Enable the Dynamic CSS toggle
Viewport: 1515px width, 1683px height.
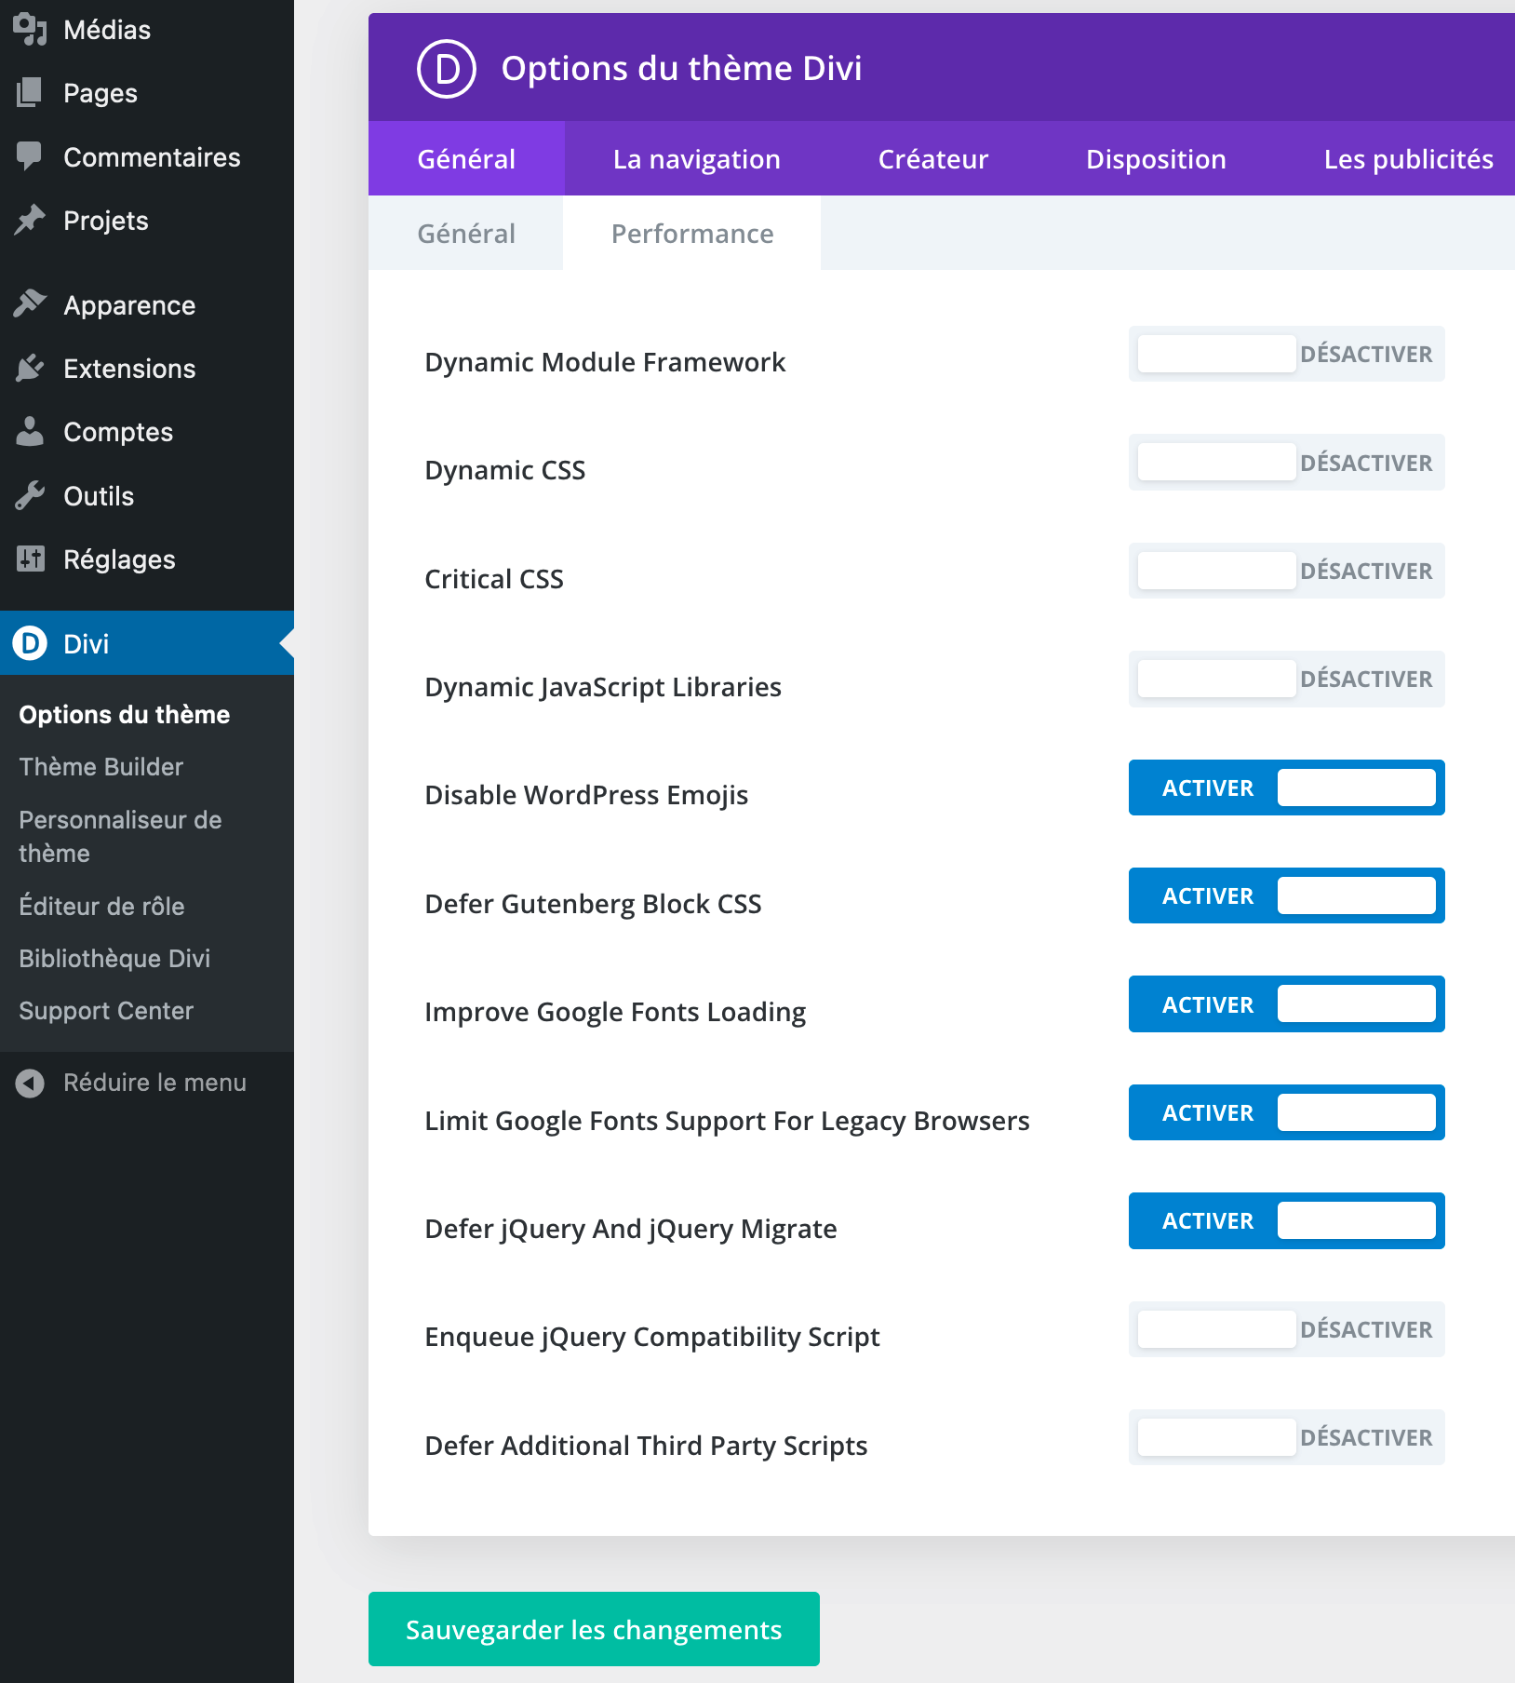[1286, 463]
